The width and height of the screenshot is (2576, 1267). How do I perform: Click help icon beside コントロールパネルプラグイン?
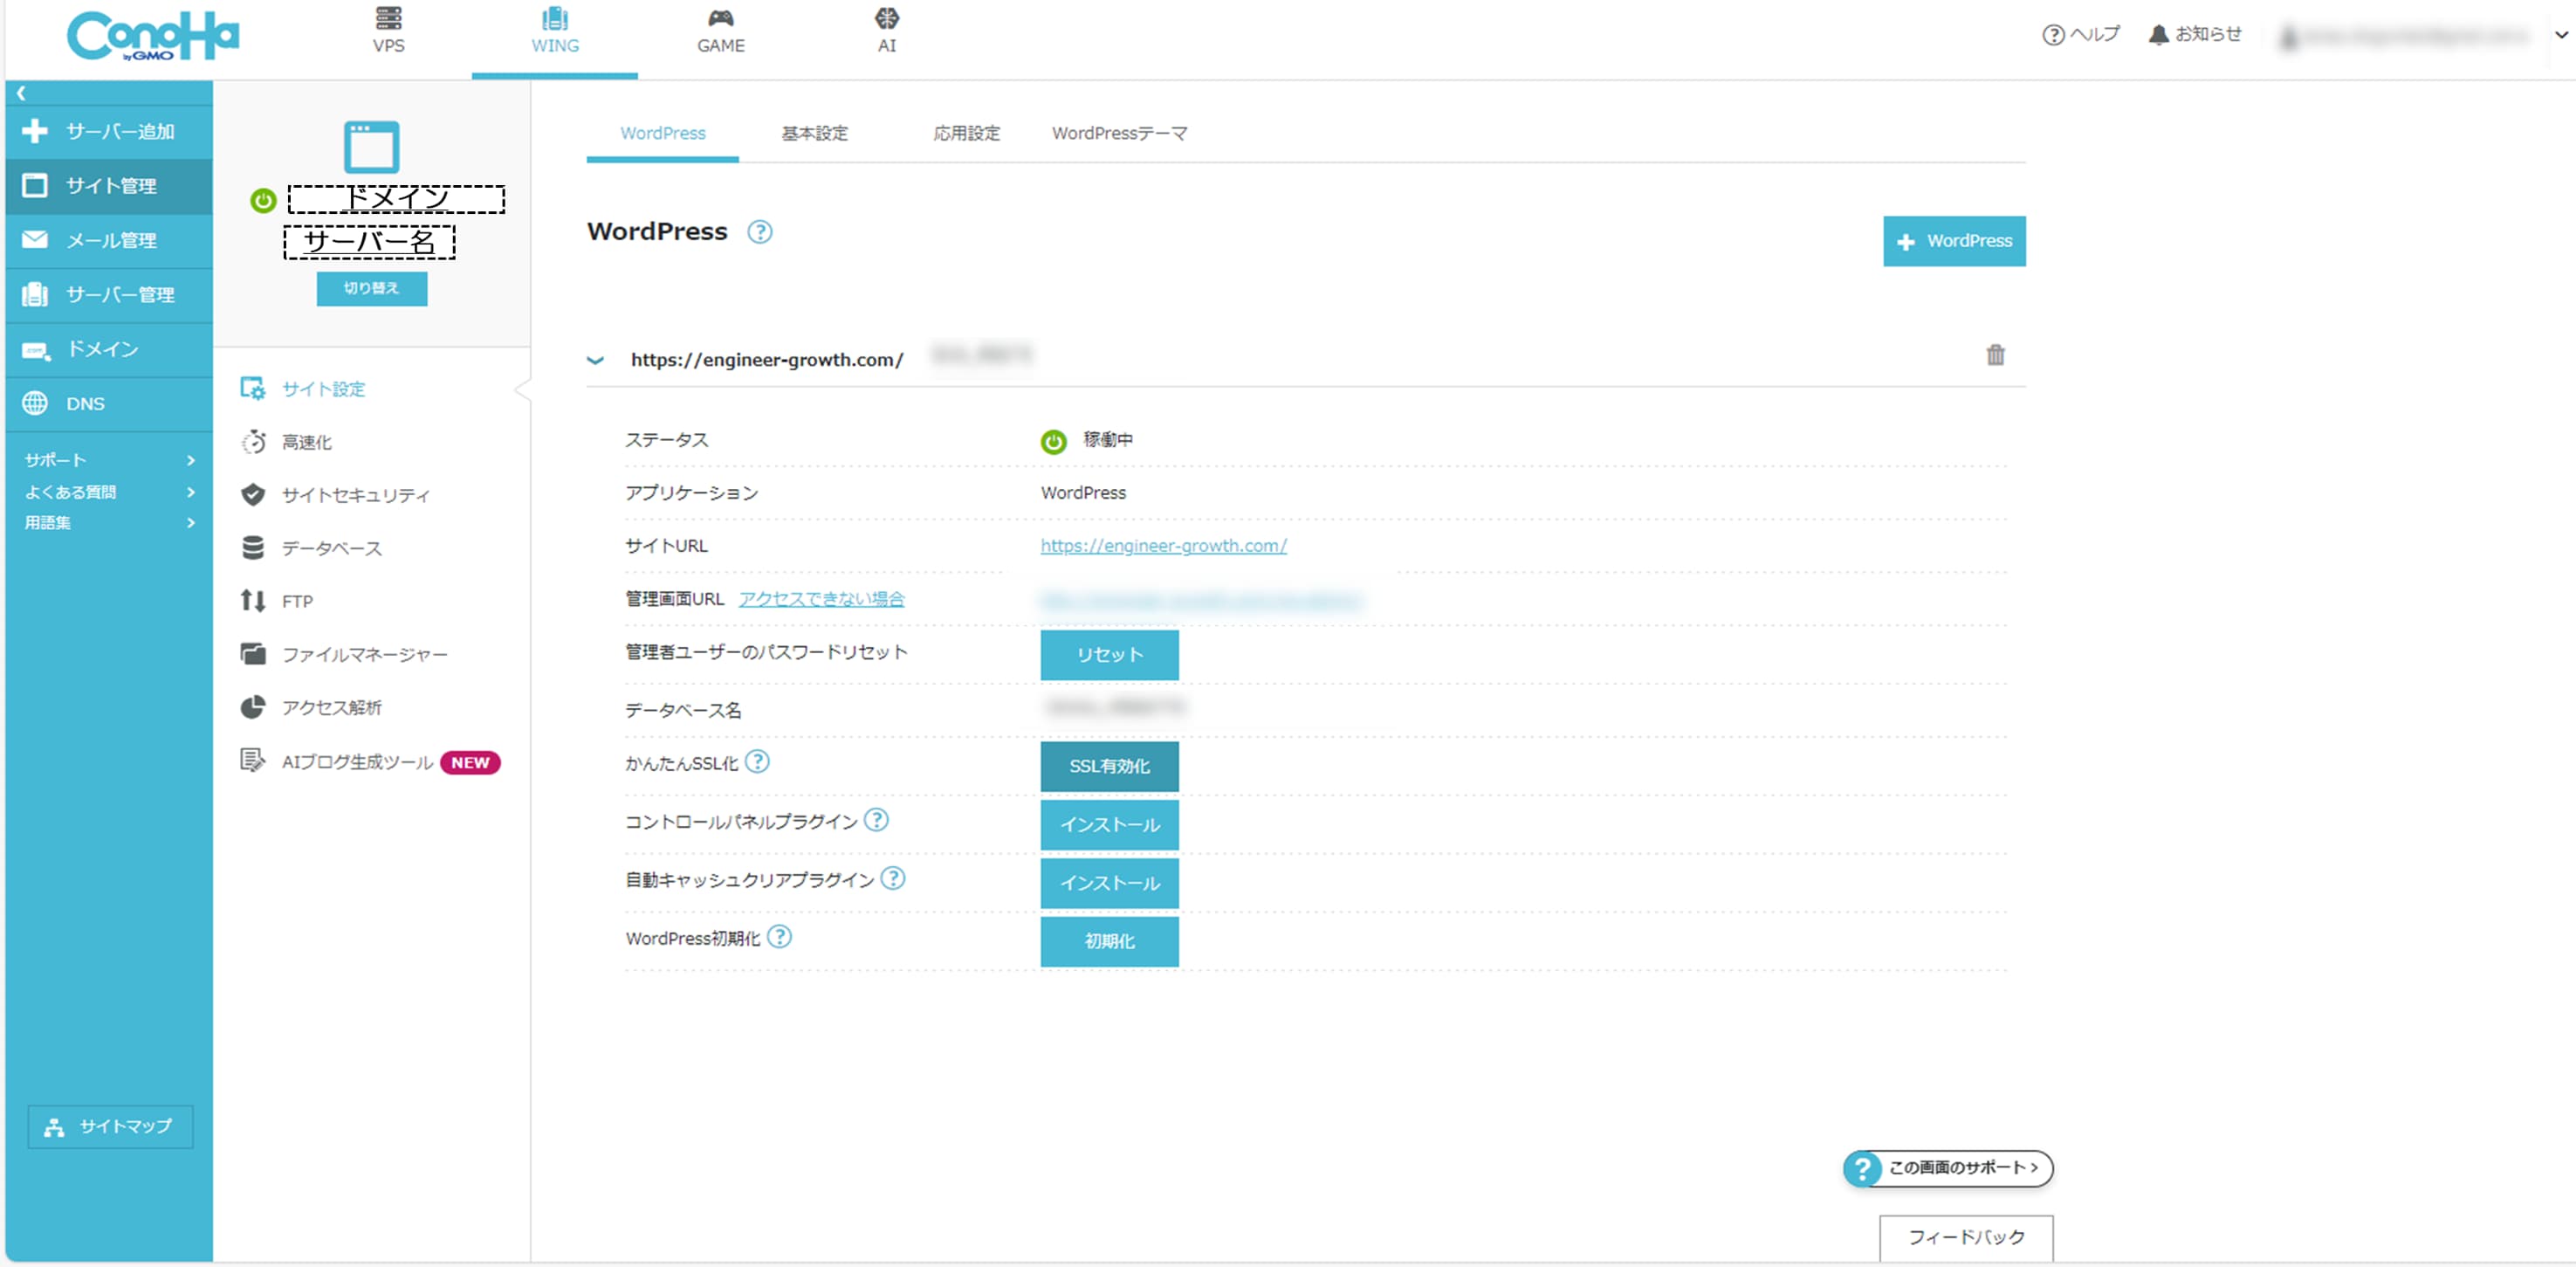876,820
